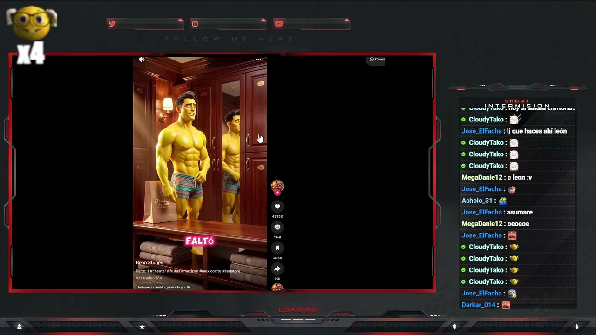Click the emoji with glasses avatar in the top left
This screenshot has height=335, width=596.
point(31,23)
